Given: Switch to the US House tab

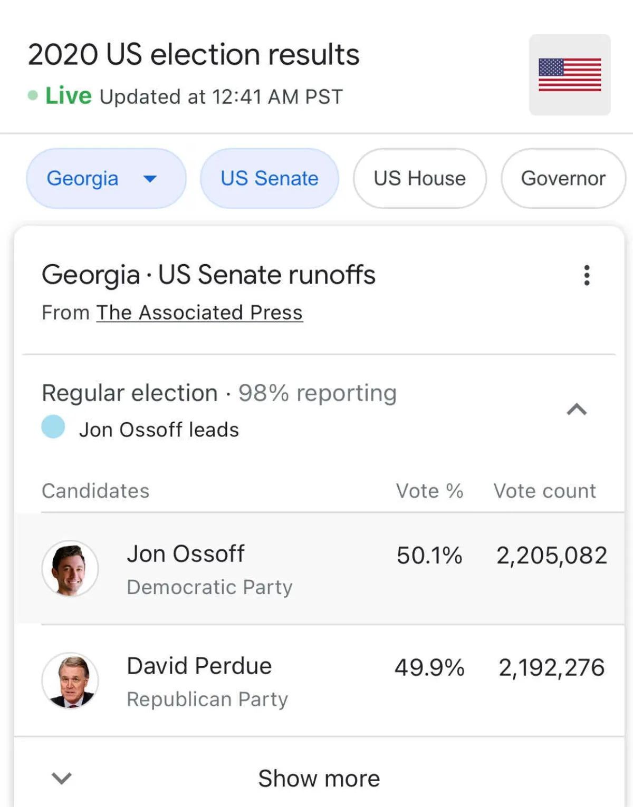Looking at the screenshot, I should [419, 179].
